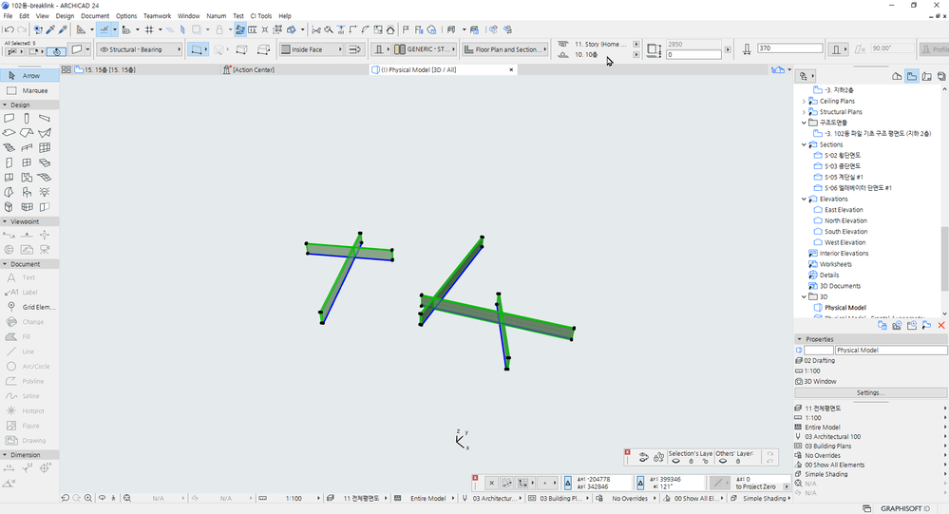
Task: Open the tab overview grid icon
Action: 66,69
